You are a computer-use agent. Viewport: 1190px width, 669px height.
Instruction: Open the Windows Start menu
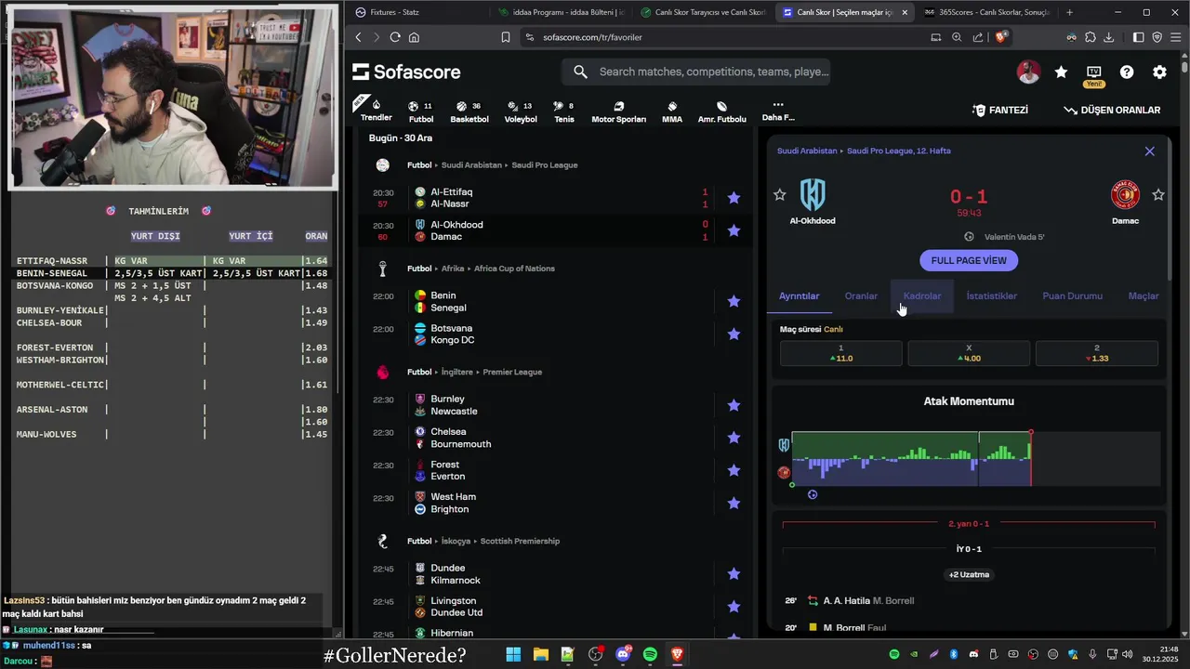coord(513,654)
